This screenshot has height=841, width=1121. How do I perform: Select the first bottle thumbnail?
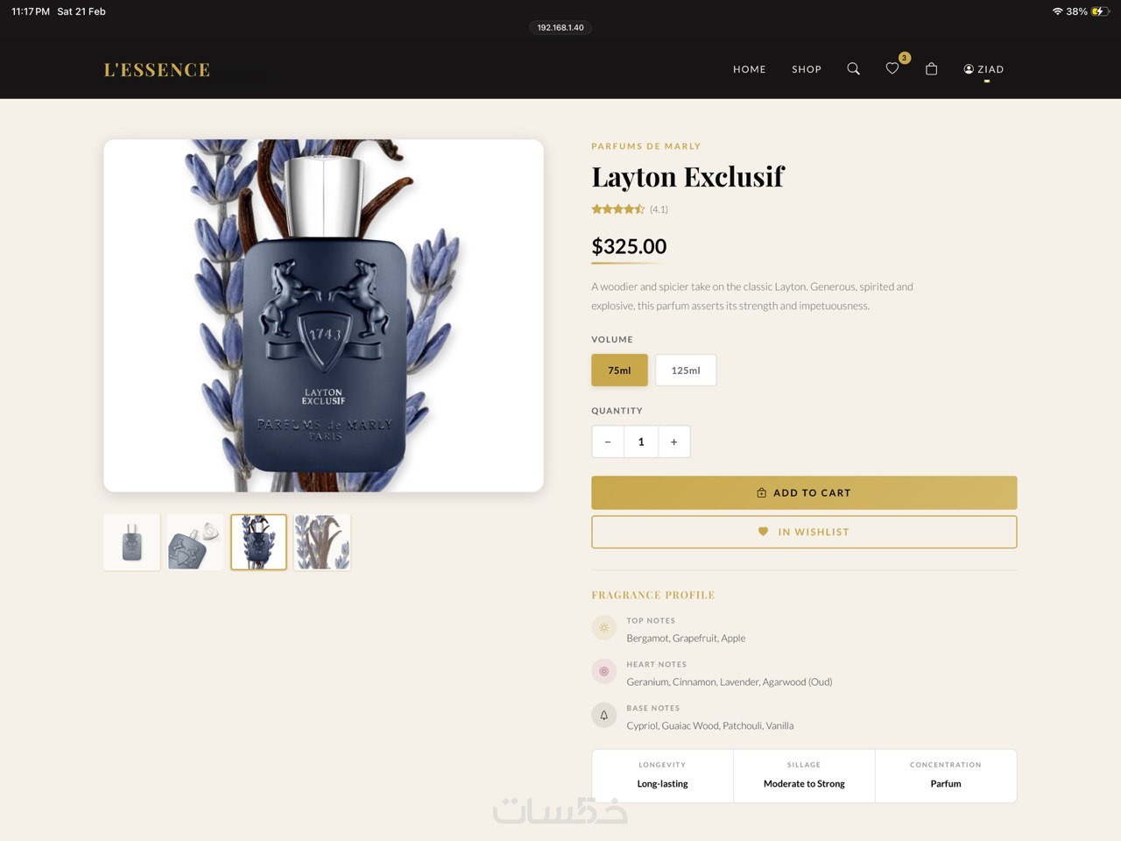click(131, 542)
